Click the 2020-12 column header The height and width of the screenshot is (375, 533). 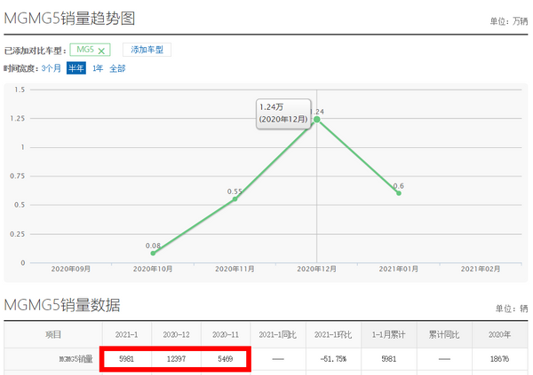pyautogui.click(x=176, y=335)
